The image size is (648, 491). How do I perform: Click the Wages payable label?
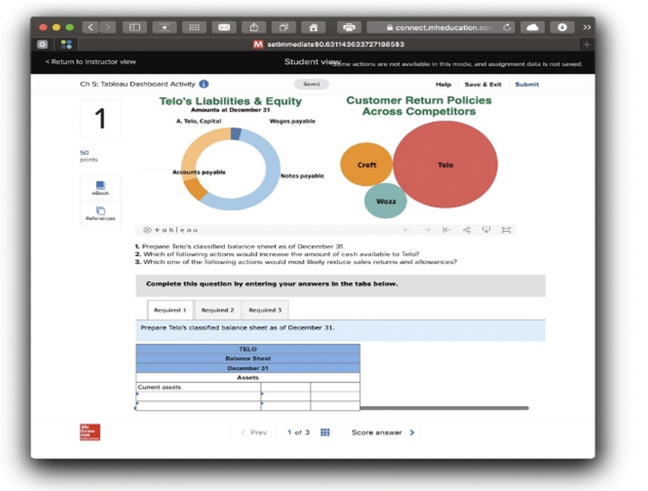click(x=292, y=121)
